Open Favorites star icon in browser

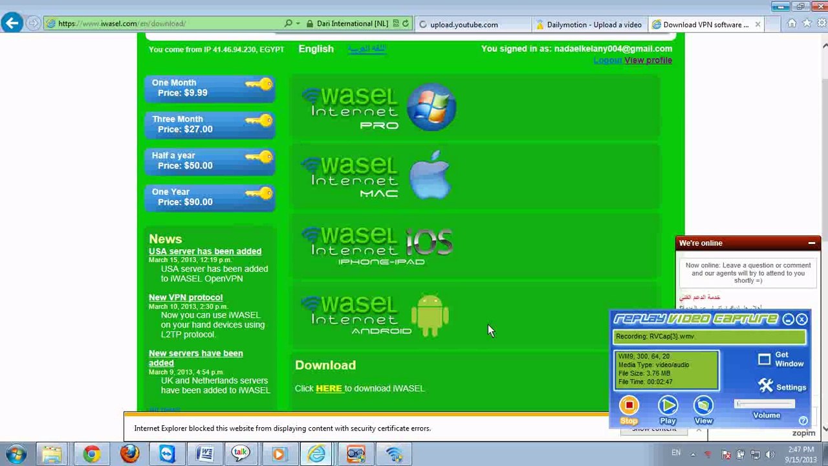point(807,23)
